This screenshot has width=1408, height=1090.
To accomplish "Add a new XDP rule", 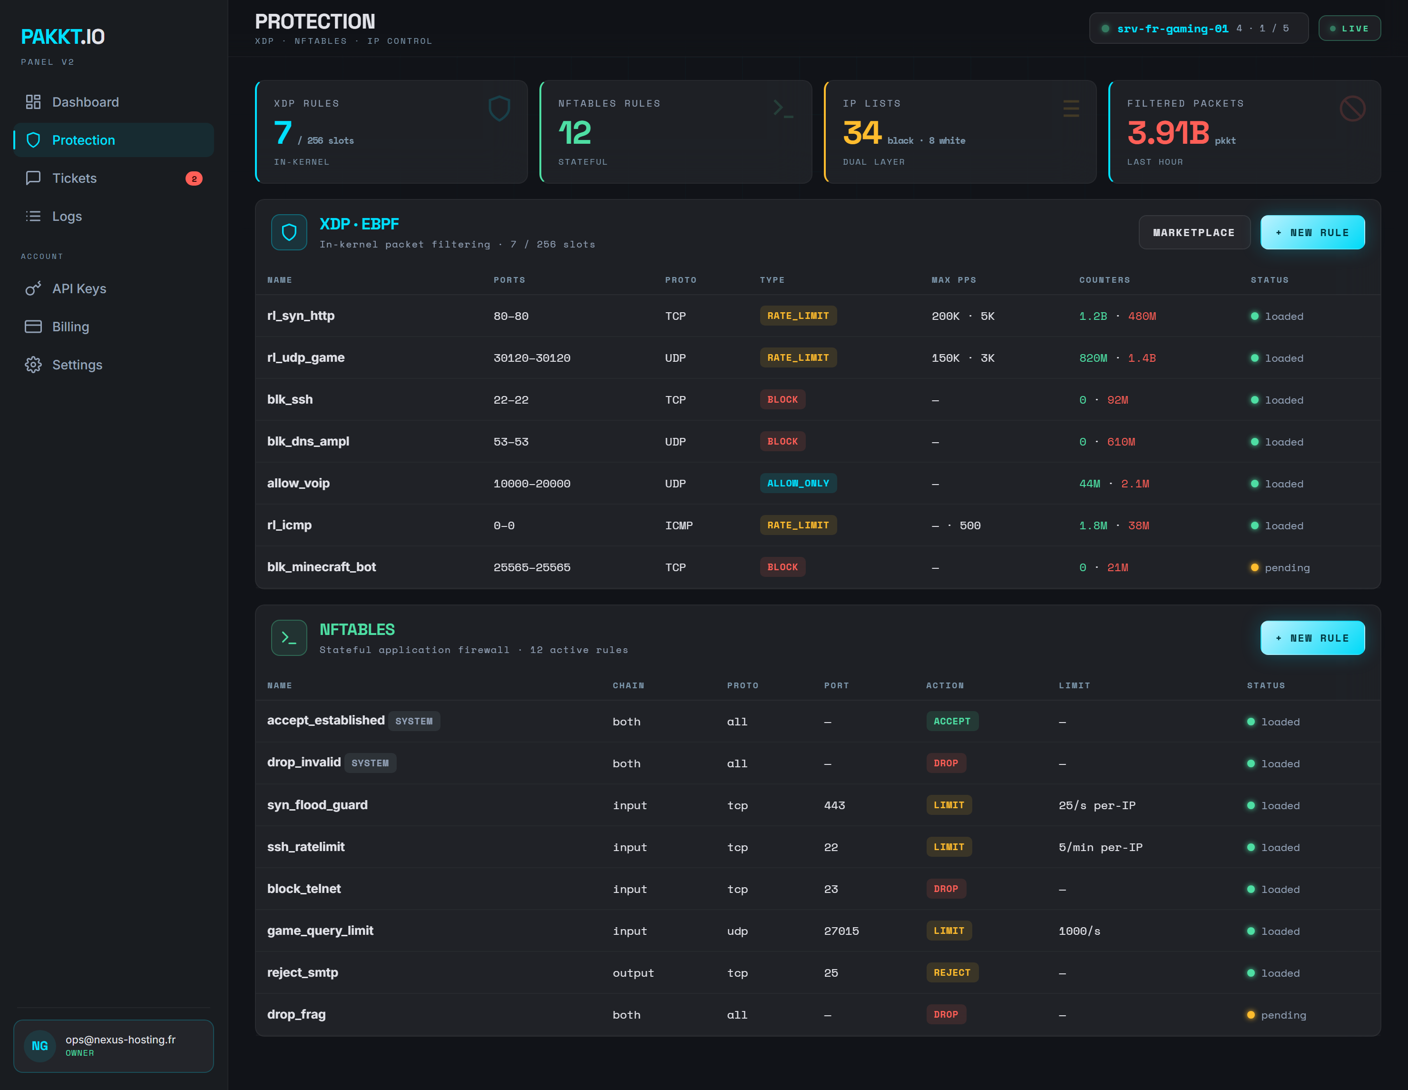I will pos(1312,232).
